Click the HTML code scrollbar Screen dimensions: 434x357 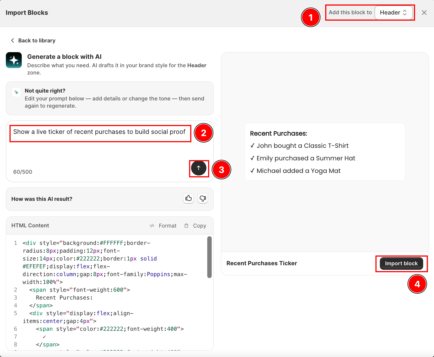[x=209, y=257]
